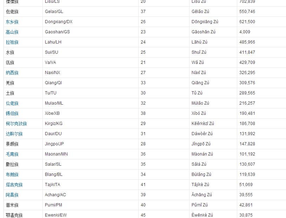
Task: Open the 东乡族 link
Action: (x=12, y=22)
